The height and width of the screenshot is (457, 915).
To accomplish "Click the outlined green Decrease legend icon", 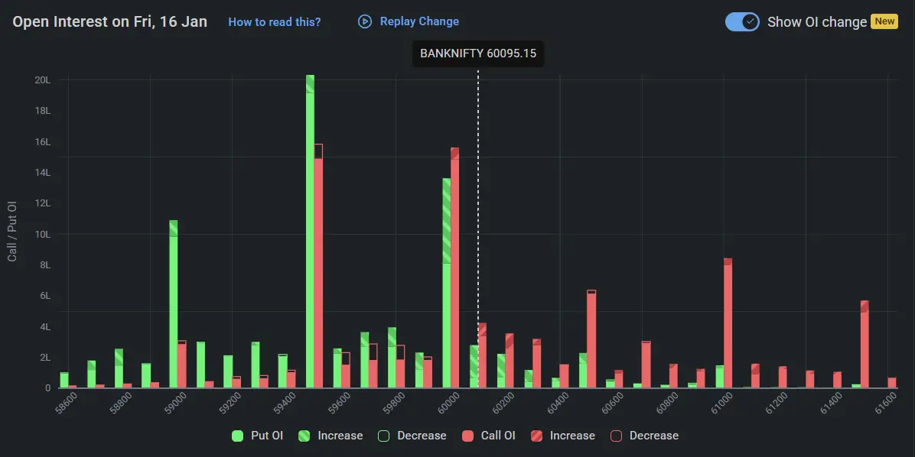I will (x=383, y=435).
